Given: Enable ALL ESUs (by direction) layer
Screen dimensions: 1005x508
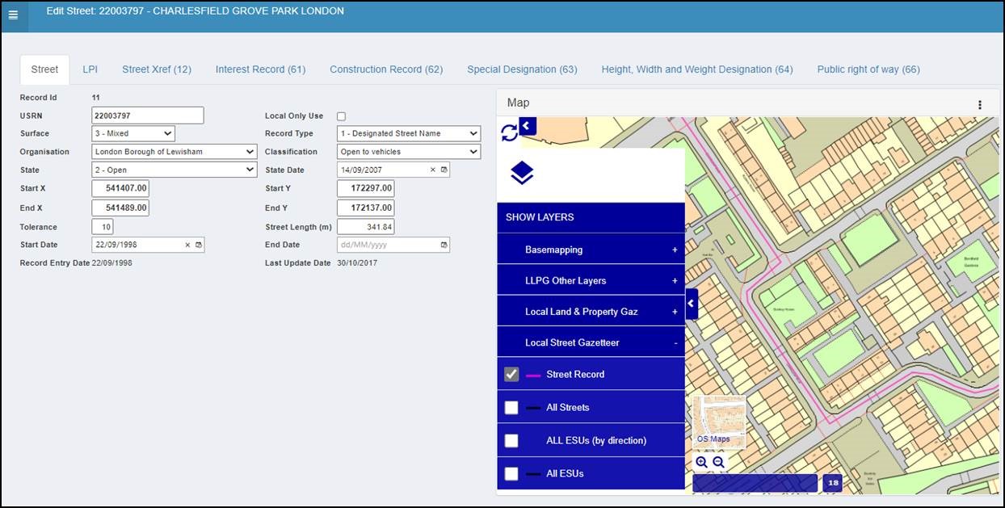Looking at the screenshot, I should [x=511, y=441].
